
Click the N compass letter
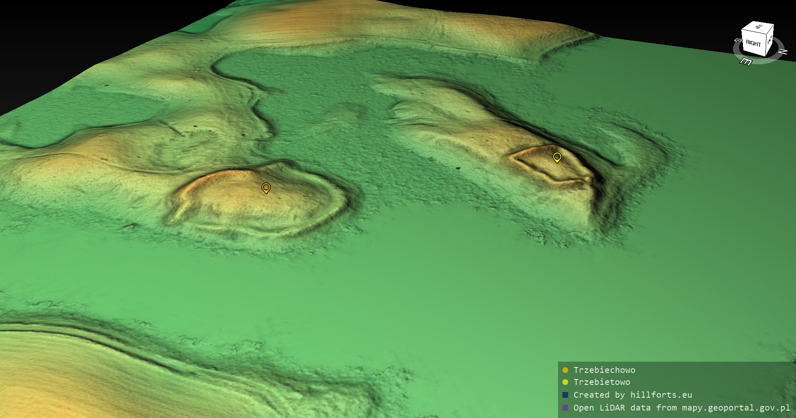click(x=782, y=52)
